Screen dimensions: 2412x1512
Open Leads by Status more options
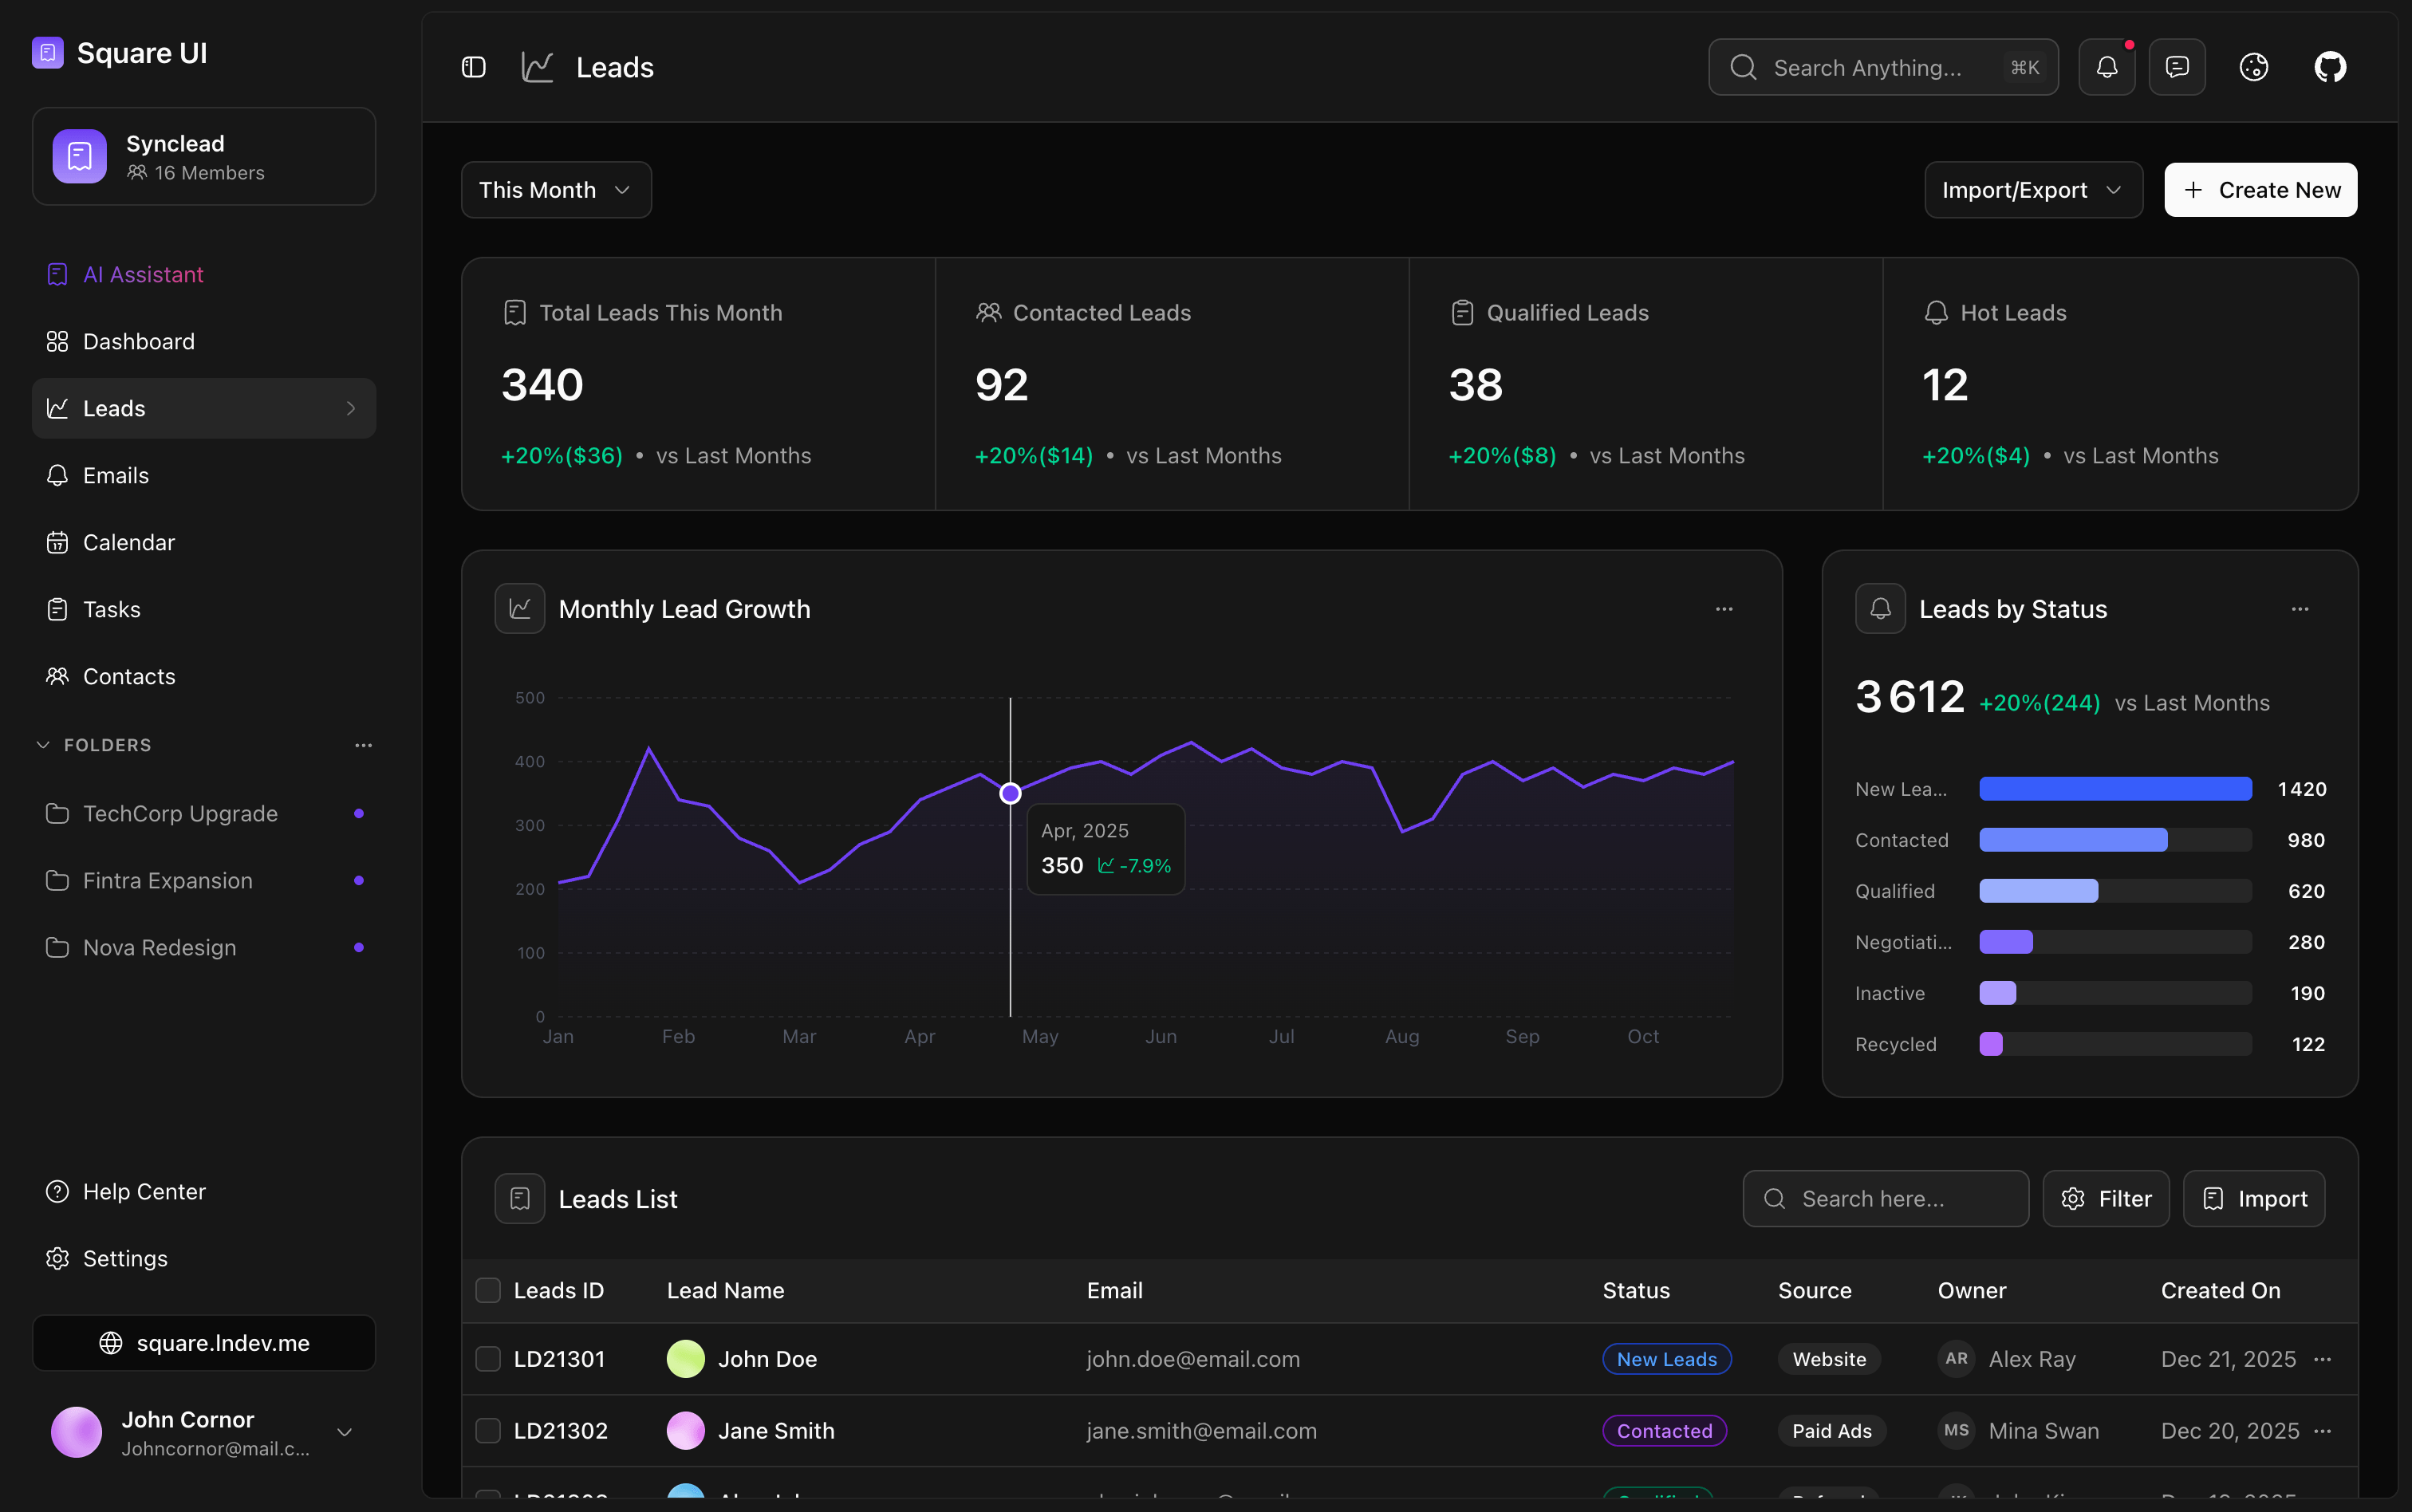pyautogui.click(x=2300, y=609)
